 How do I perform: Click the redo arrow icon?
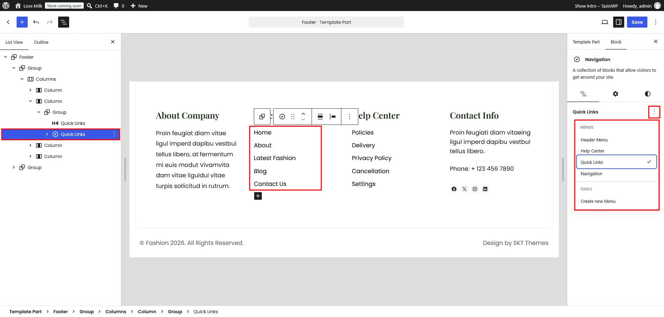point(50,22)
